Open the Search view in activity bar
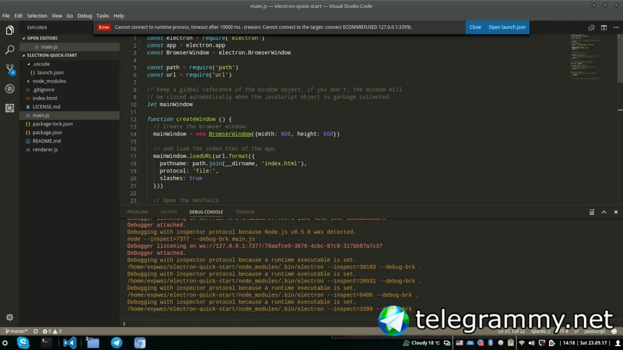 coord(10,50)
